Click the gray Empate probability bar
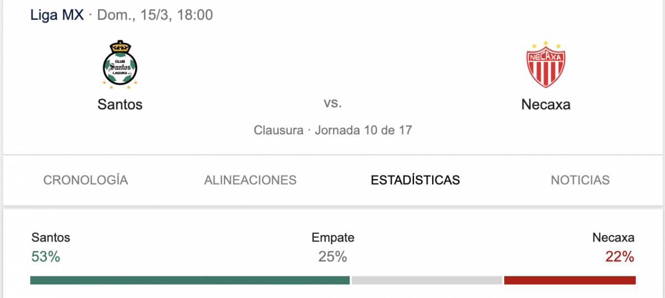The image size is (665, 298). [x=427, y=280]
